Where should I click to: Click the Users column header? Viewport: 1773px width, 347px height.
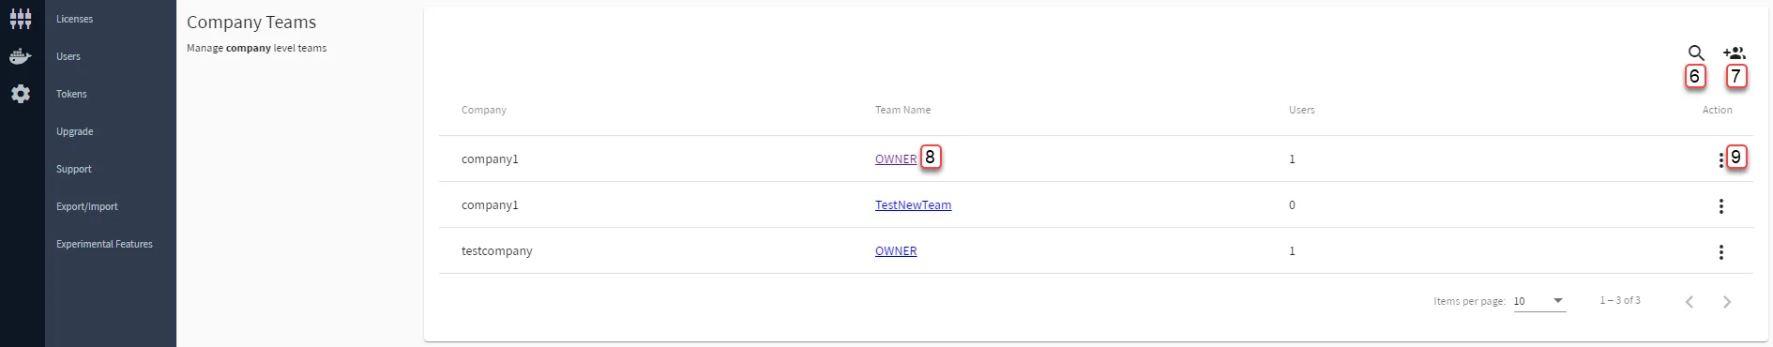tap(1301, 110)
